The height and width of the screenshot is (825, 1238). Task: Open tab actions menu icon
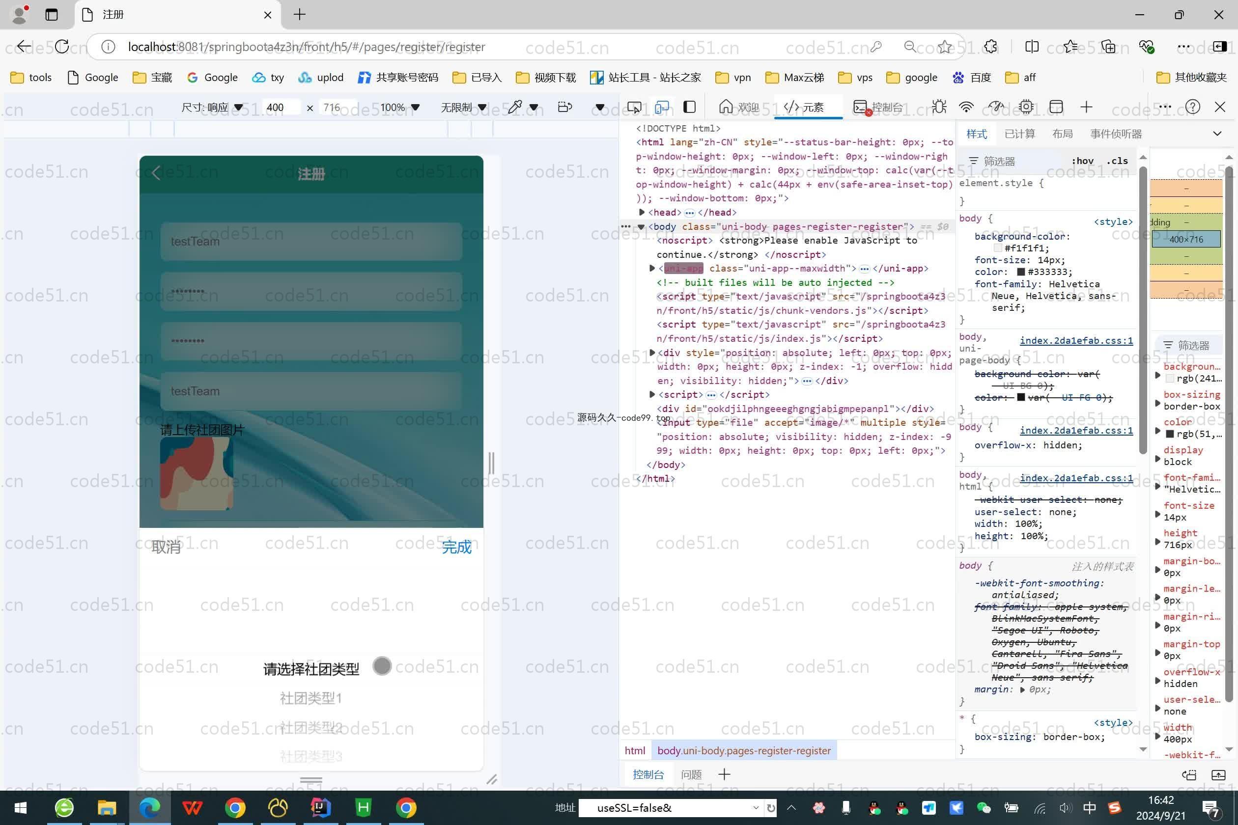point(52,14)
